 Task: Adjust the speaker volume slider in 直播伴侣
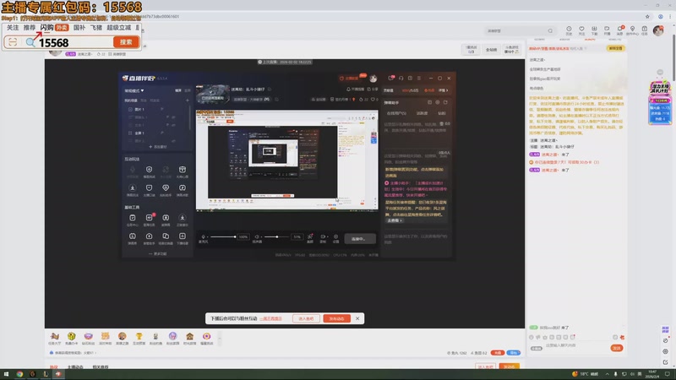(277, 236)
